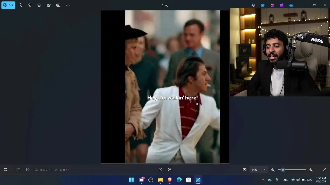Open the Clipchamp video editor icon
330x185 pixels.
(282, 5)
